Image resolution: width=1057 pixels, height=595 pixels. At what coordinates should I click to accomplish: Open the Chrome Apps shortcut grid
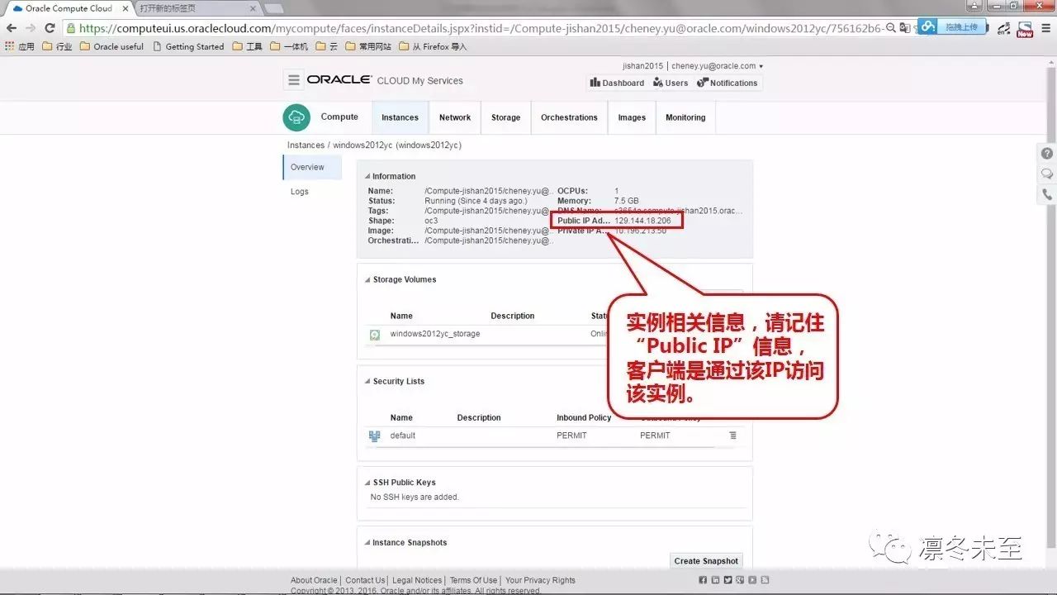pos(10,46)
